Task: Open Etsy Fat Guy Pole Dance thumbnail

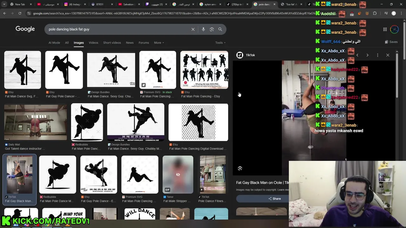Action: tap(98, 174)
